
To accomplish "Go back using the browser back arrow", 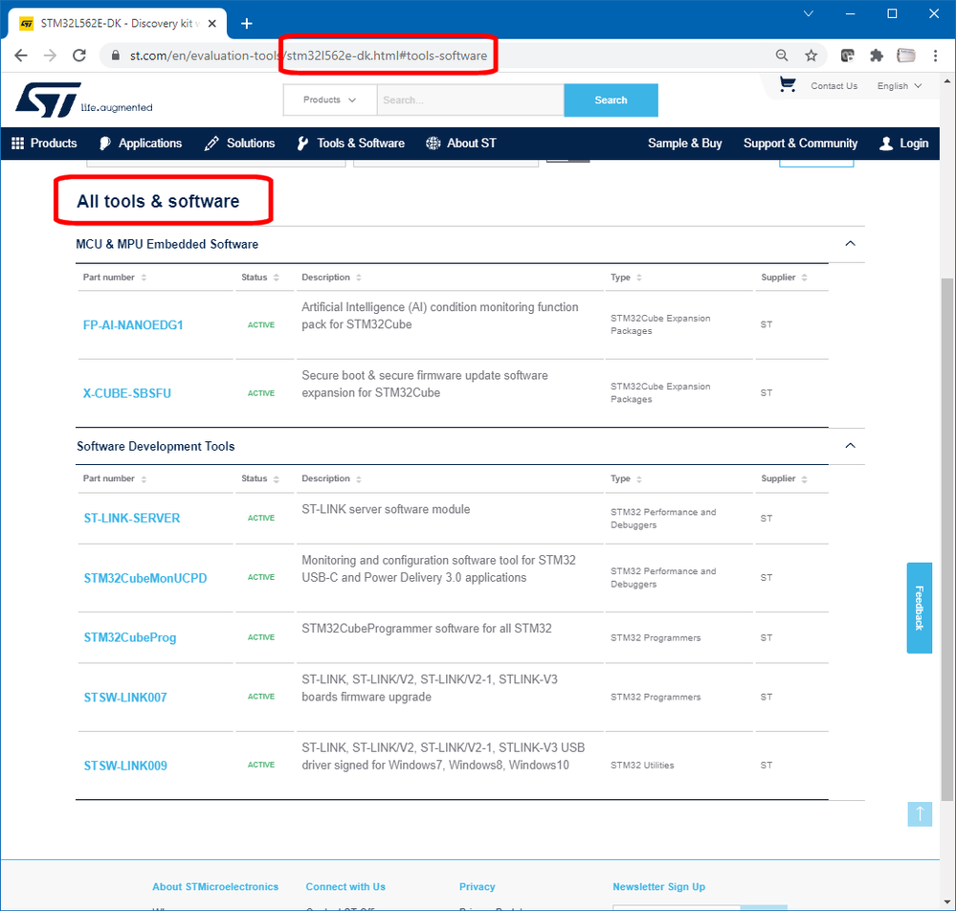I will click(21, 56).
